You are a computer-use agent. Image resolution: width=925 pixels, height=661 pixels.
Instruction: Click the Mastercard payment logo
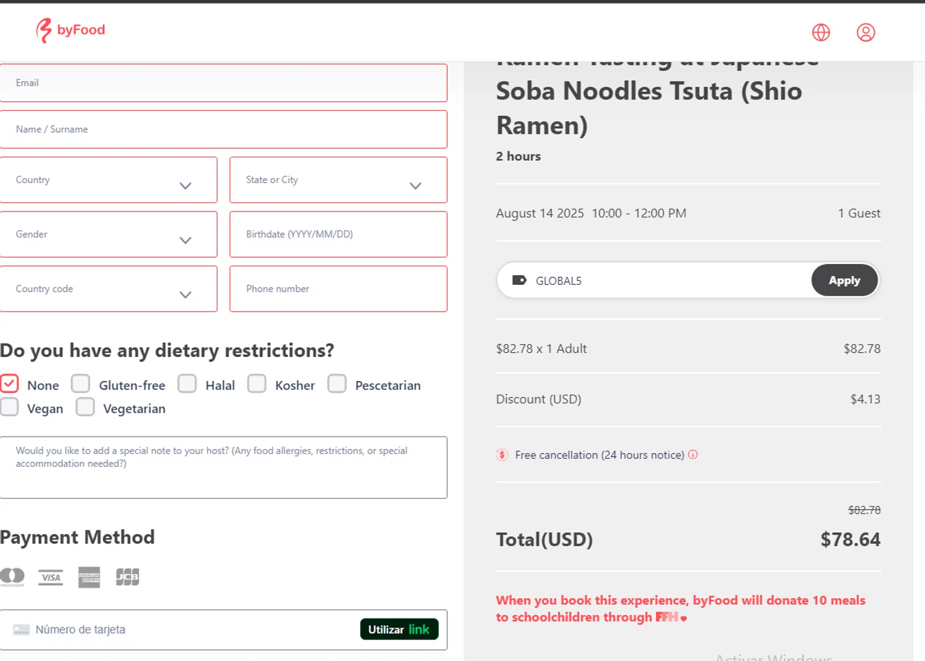(x=12, y=577)
